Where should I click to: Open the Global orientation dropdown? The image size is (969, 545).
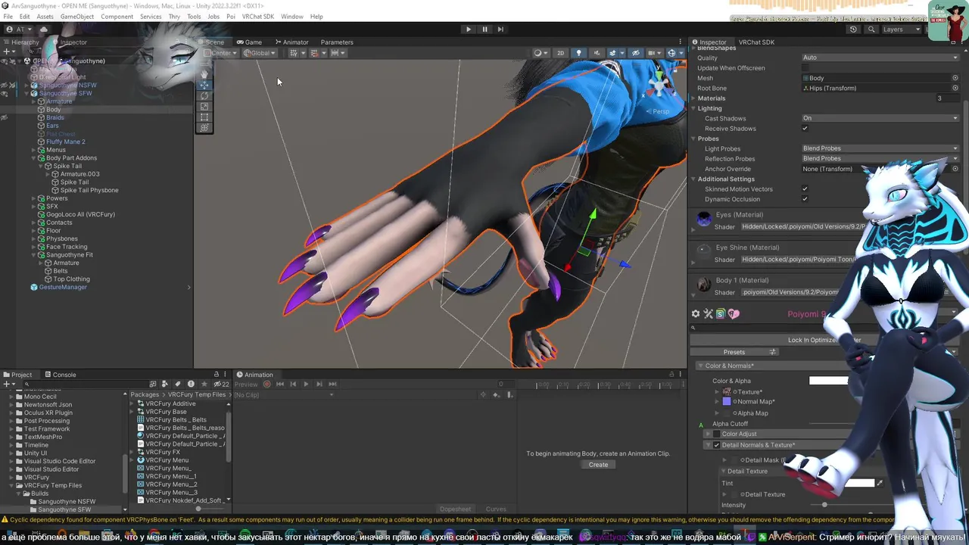coord(259,53)
